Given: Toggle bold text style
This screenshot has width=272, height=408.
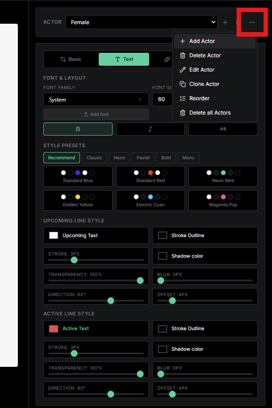Looking at the screenshot, I should click(78, 129).
